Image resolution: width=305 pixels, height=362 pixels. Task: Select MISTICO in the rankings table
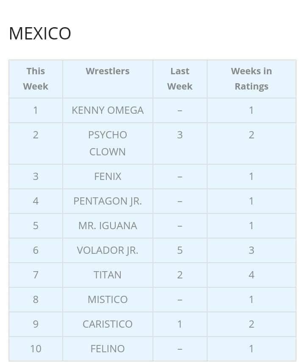click(x=108, y=300)
